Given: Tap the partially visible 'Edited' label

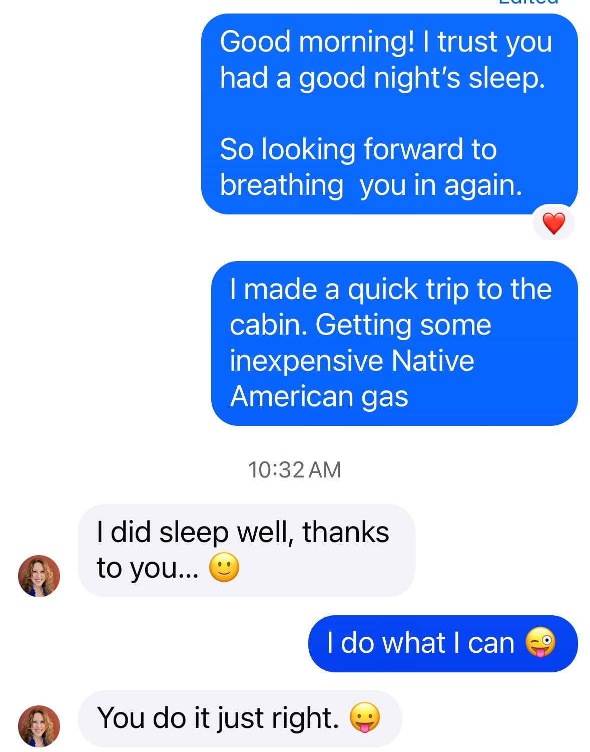Looking at the screenshot, I should (x=528, y=3).
